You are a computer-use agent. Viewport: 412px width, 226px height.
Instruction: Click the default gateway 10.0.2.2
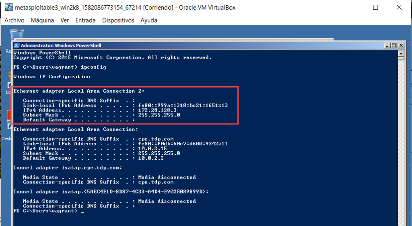151,158
